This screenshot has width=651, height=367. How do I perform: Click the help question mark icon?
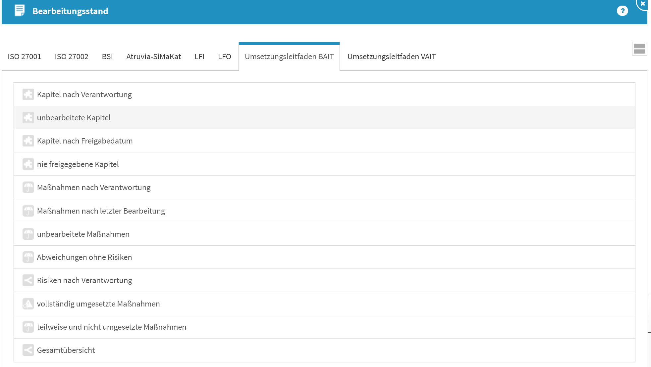[622, 11]
